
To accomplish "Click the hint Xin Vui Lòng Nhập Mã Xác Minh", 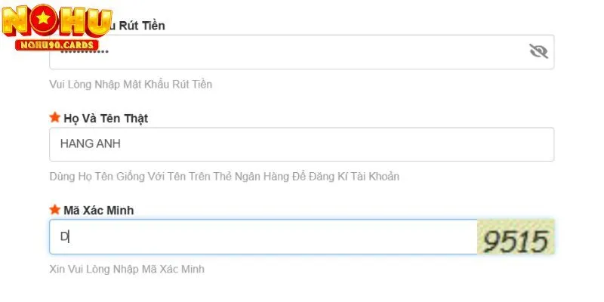I will click(x=127, y=269).
